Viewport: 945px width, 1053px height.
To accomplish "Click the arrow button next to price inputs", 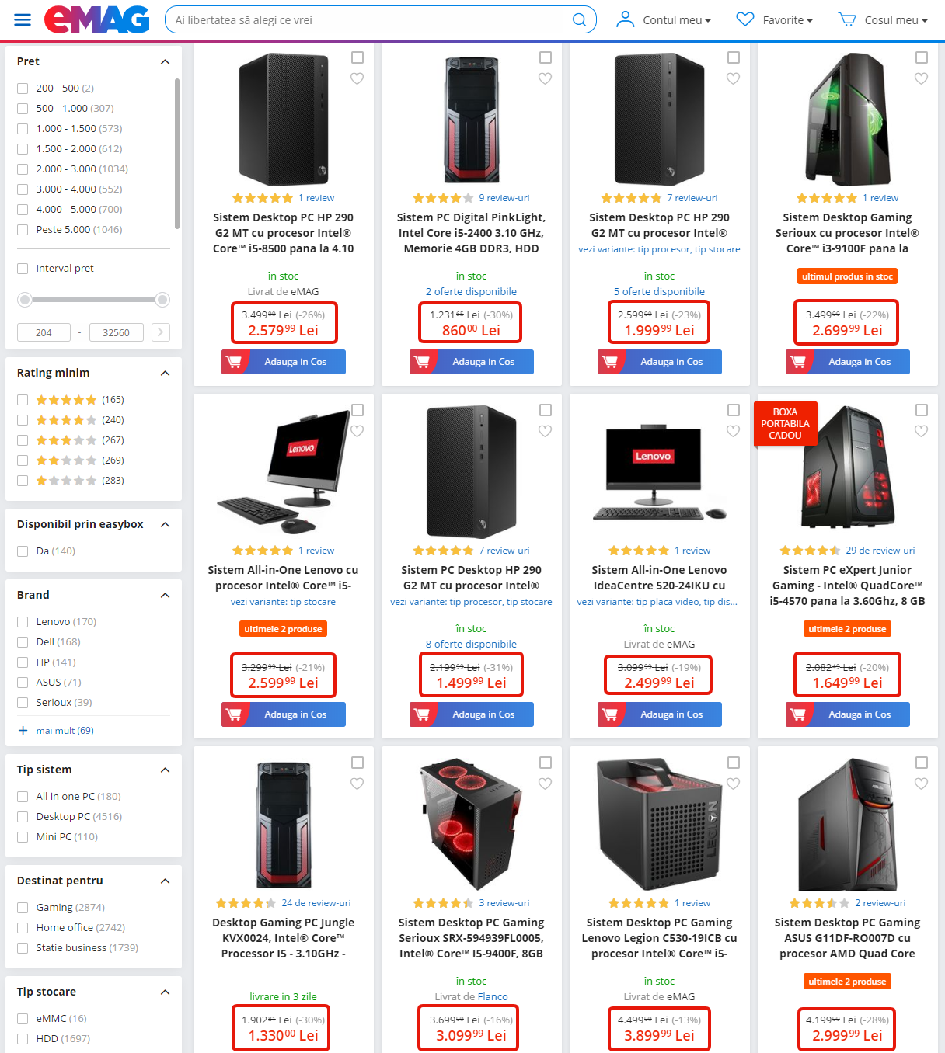I will click(x=161, y=332).
